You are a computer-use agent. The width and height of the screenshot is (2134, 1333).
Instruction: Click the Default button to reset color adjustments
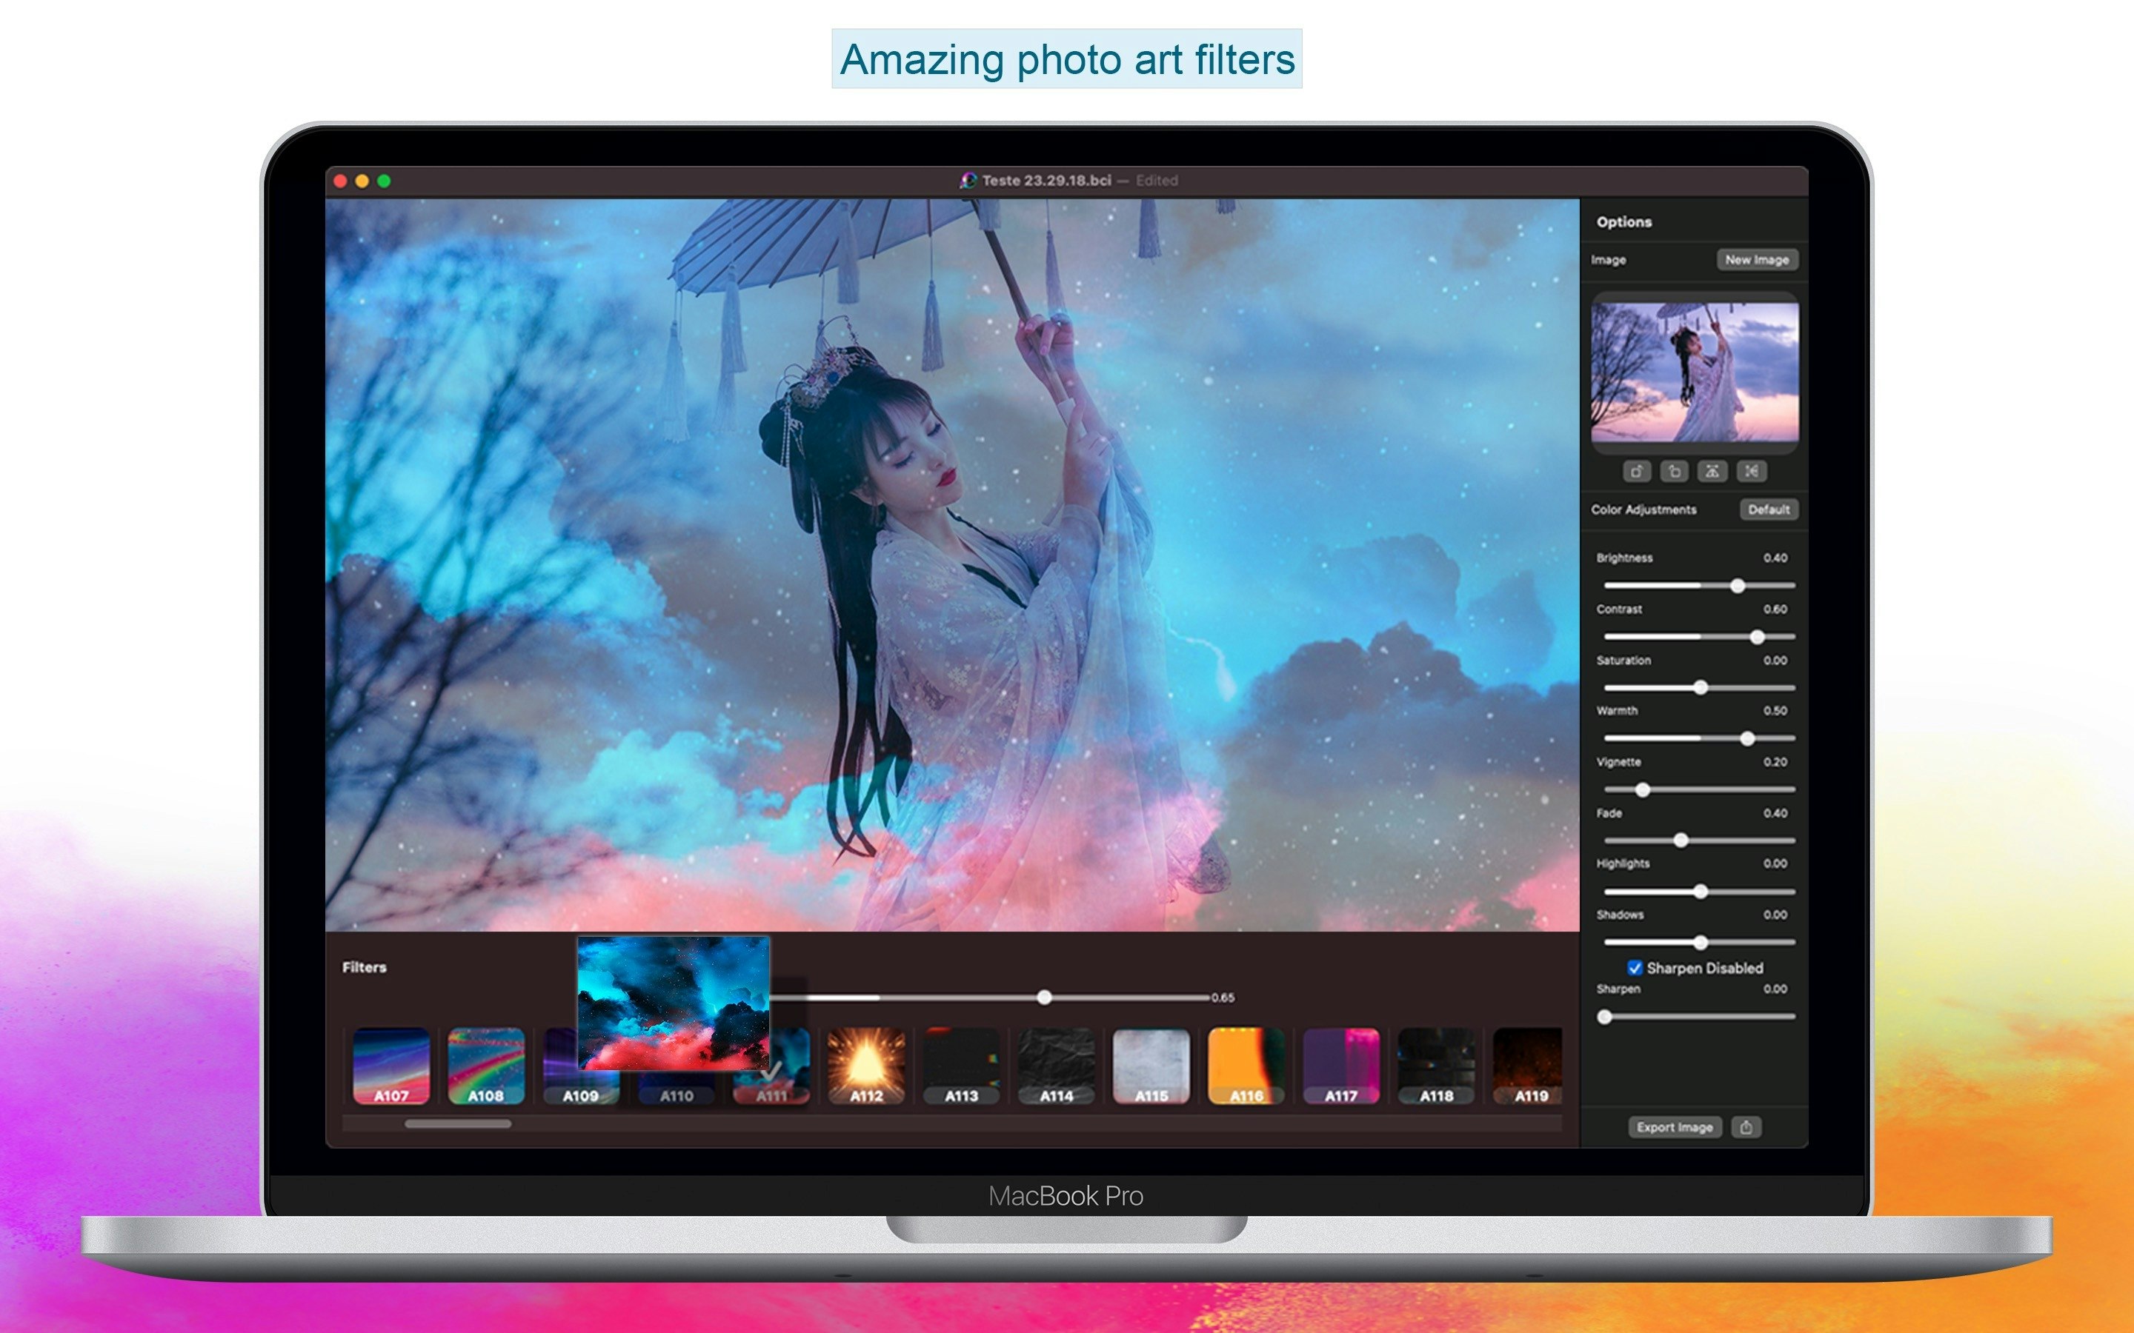click(x=1769, y=510)
